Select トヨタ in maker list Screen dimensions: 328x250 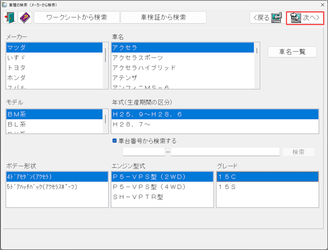coord(54,67)
